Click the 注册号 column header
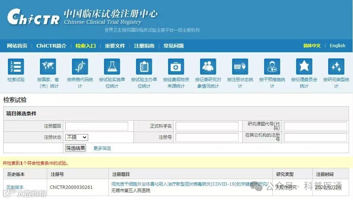The image size is (353, 200). click(57, 174)
